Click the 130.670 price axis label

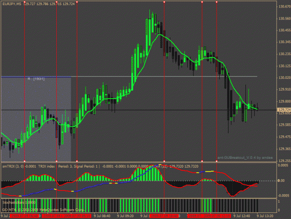tap(284, 7)
